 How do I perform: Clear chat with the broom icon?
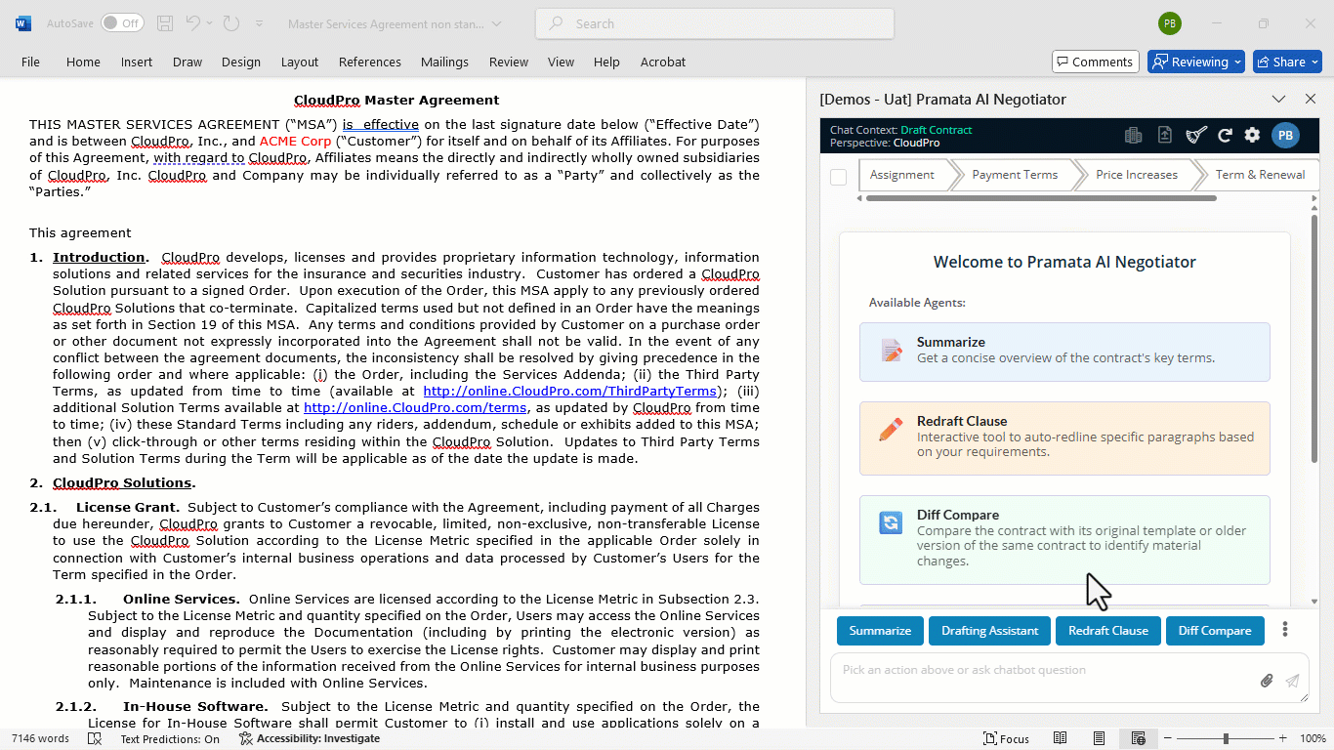pos(1196,136)
